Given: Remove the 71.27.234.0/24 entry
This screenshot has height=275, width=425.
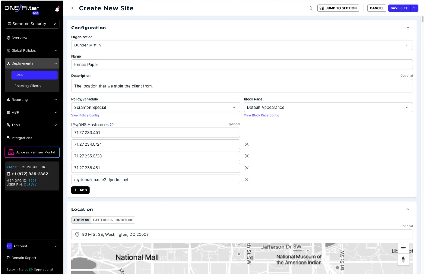Looking at the screenshot, I should click(247, 144).
